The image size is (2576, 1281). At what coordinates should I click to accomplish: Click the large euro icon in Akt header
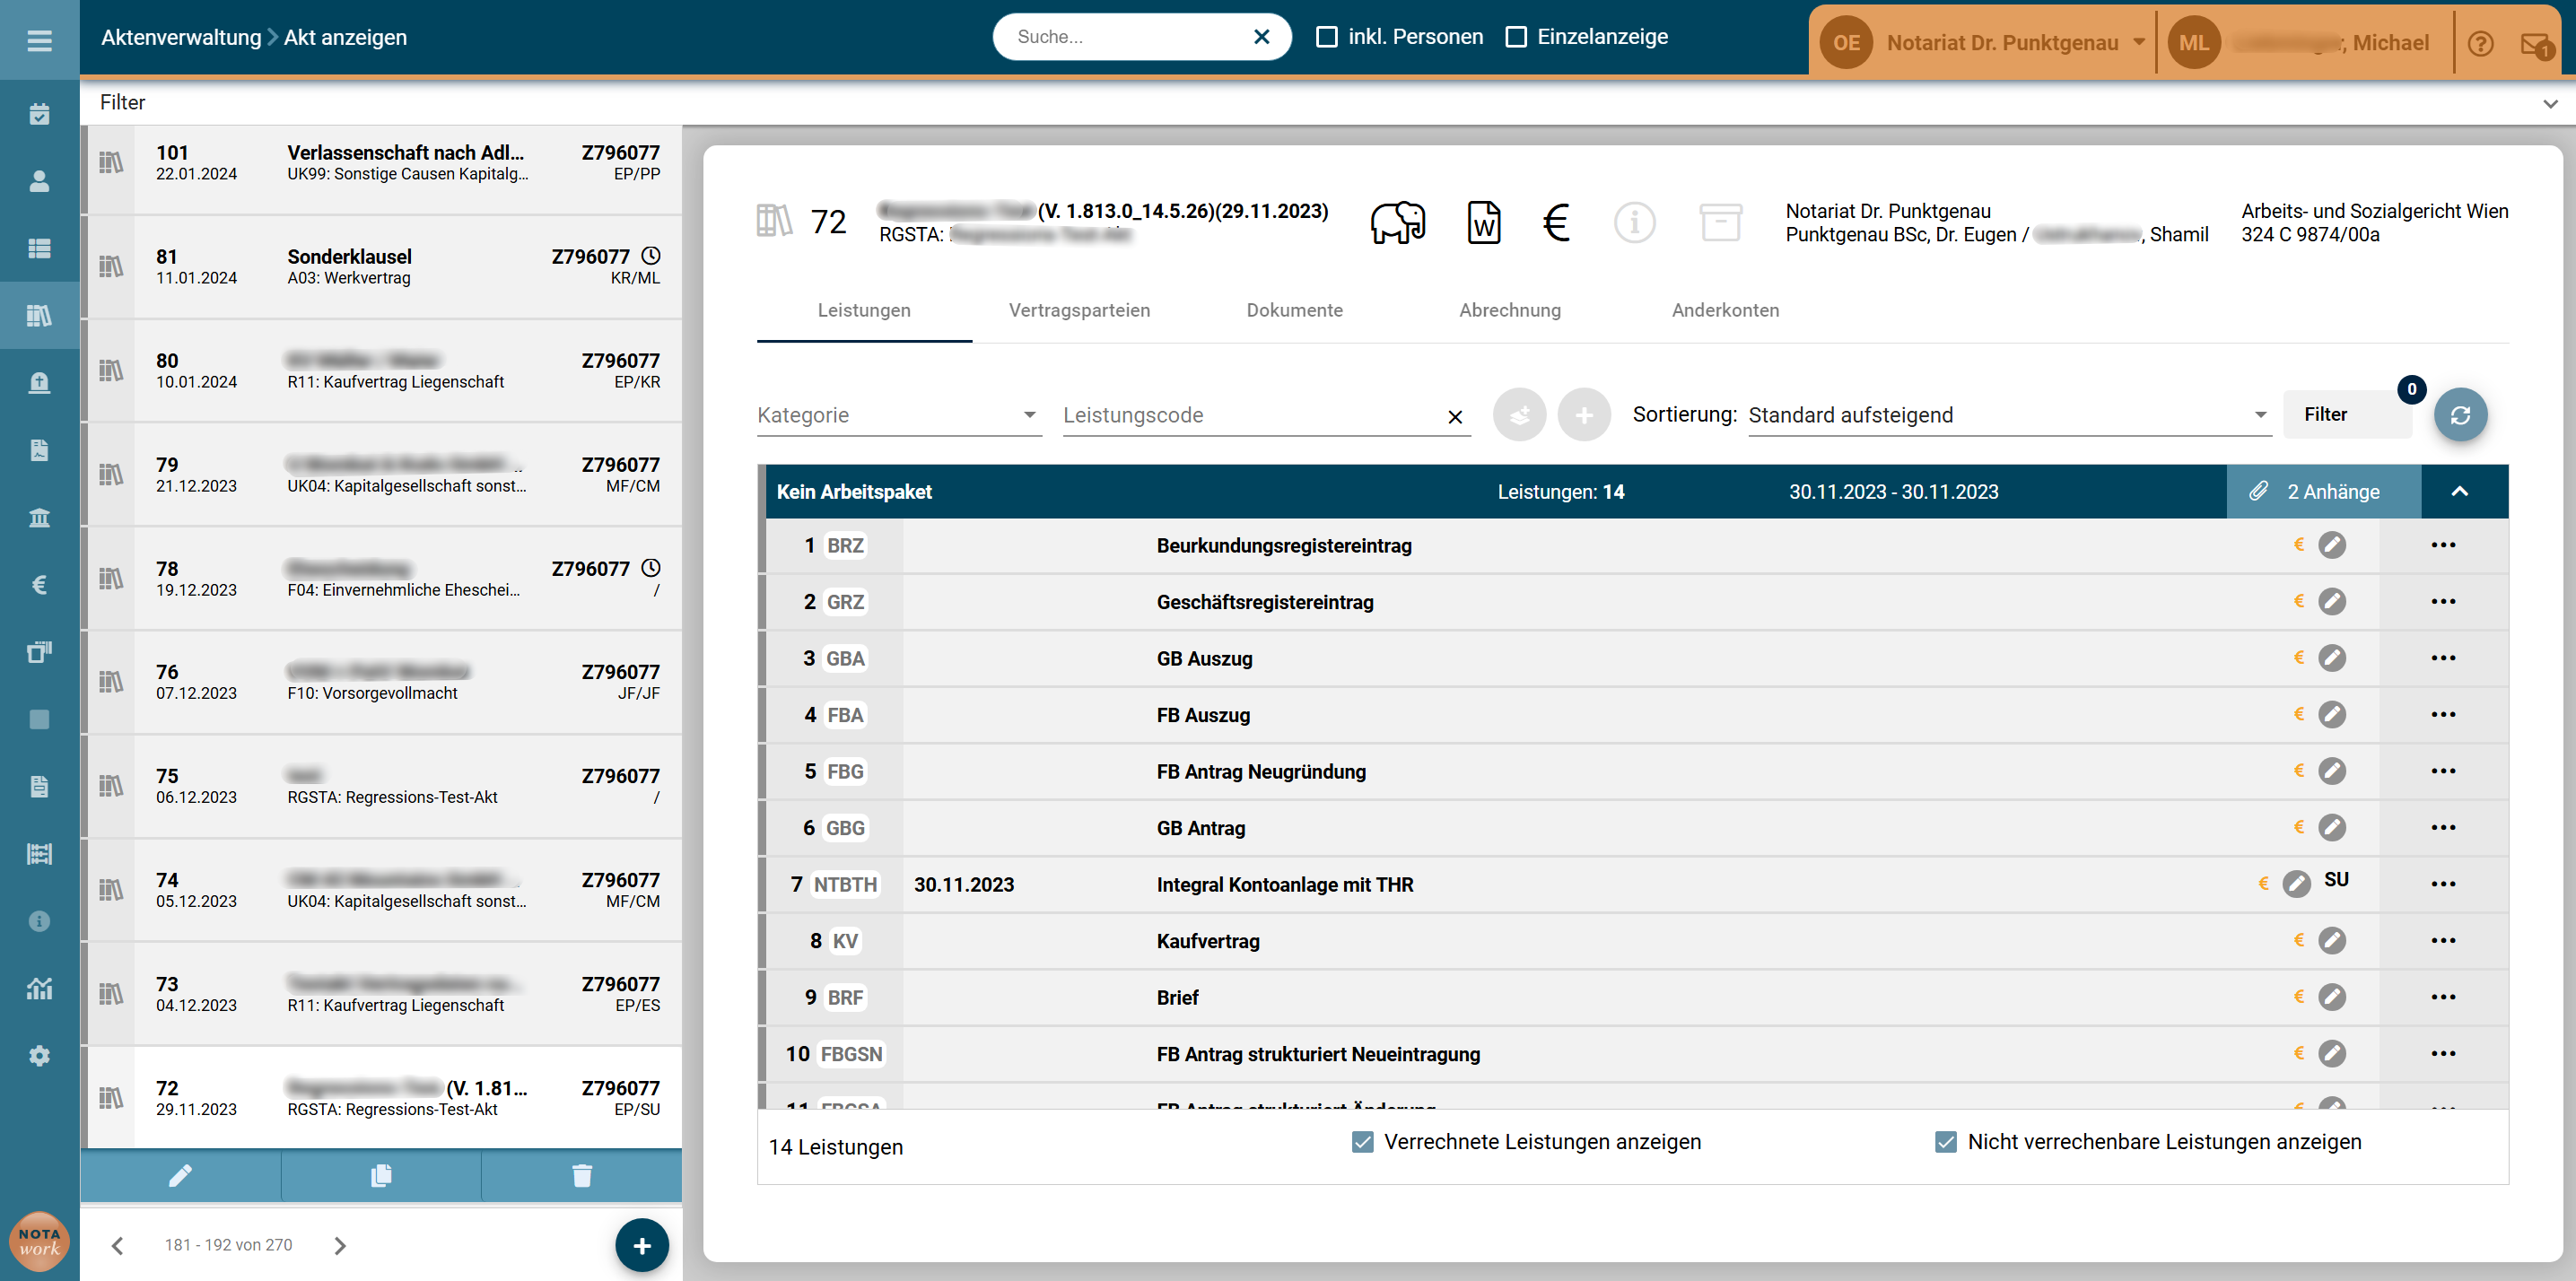pyautogui.click(x=1556, y=222)
